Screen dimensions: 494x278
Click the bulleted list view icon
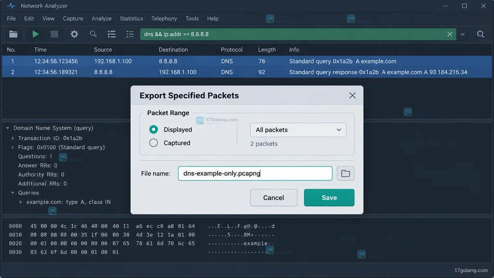click(111, 34)
